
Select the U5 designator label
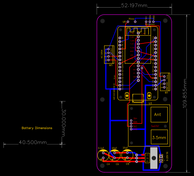(124, 22)
